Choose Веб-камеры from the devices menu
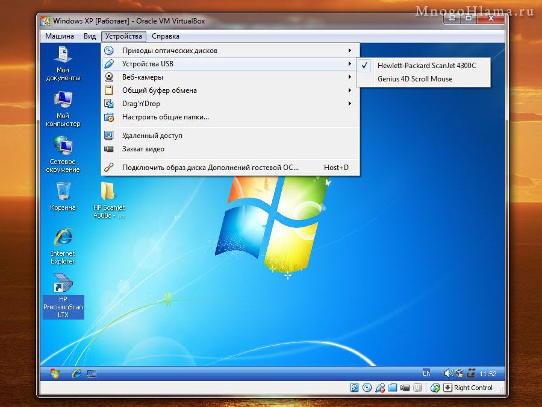 pos(230,77)
